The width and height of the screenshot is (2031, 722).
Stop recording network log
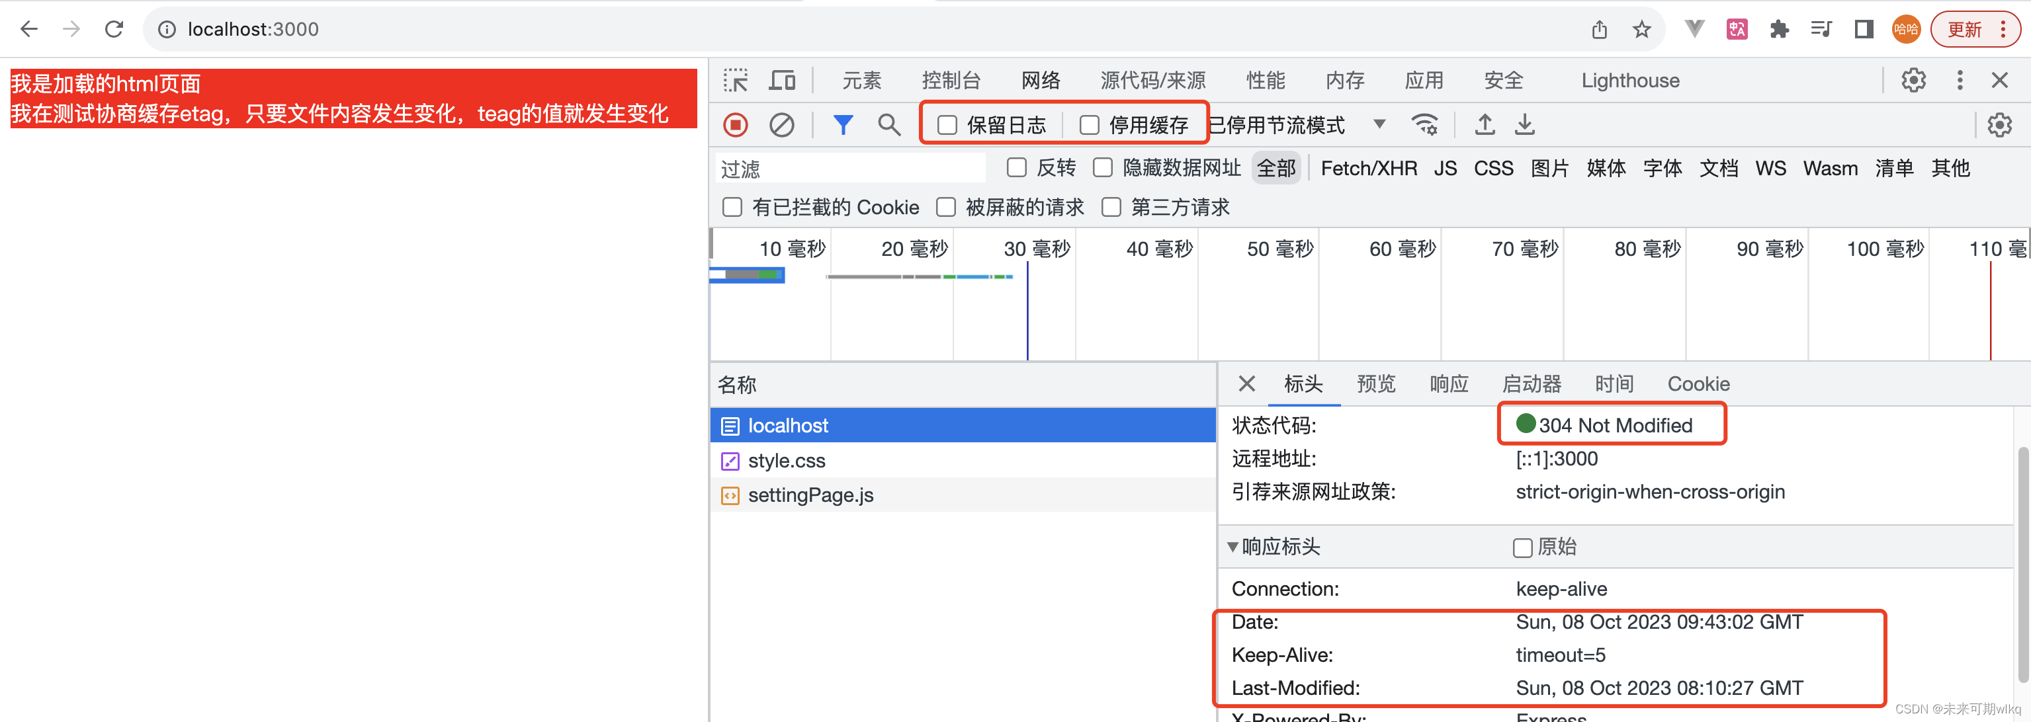[x=736, y=126]
